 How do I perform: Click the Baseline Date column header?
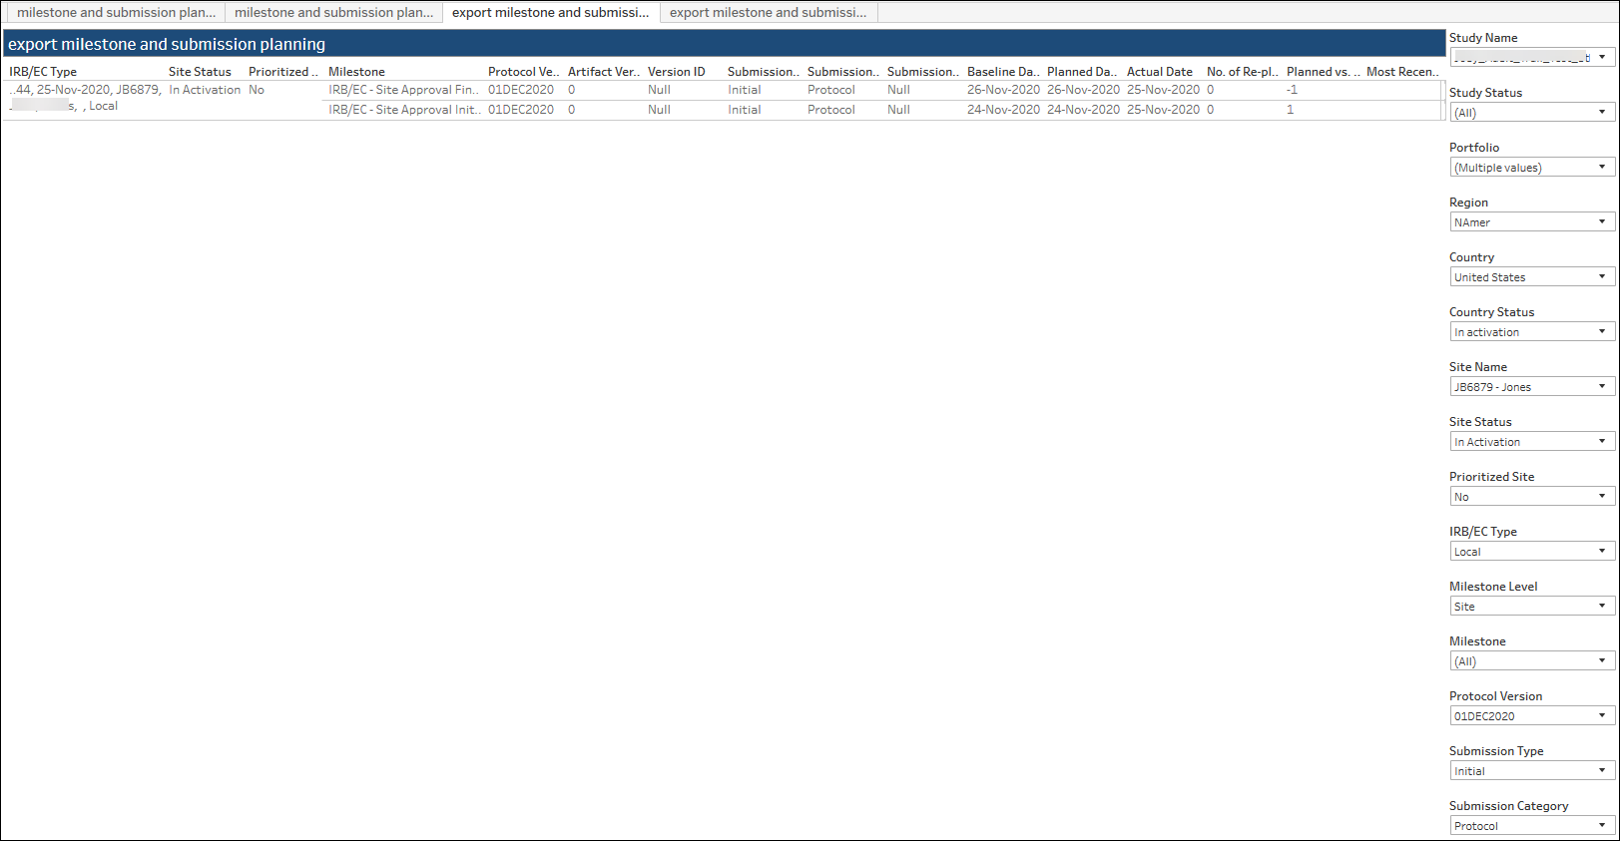(x=1002, y=72)
